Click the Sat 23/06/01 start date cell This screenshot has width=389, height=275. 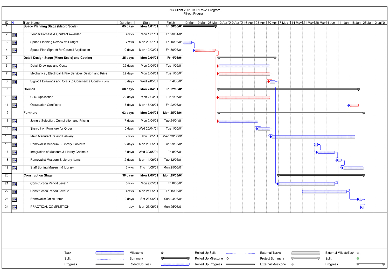tap(149, 199)
